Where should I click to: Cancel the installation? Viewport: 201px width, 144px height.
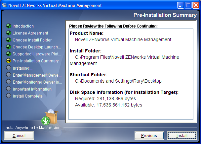point(19,135)
